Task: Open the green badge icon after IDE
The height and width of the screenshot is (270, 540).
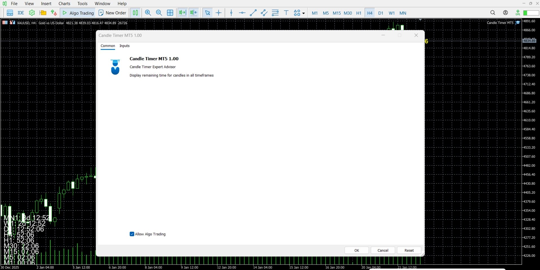Action: 32,13
